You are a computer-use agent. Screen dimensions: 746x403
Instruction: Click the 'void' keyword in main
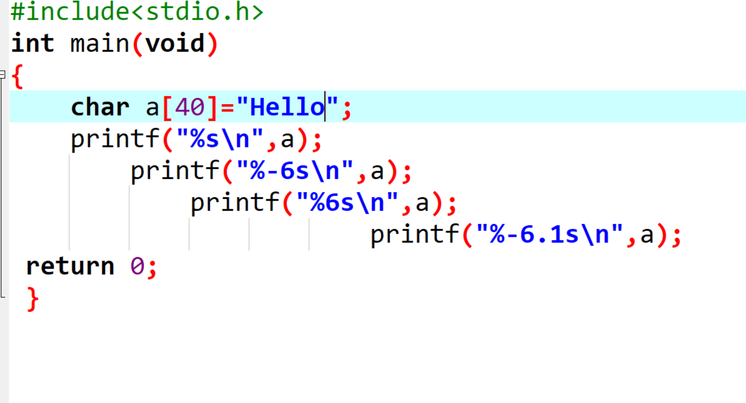coord(175,44)
